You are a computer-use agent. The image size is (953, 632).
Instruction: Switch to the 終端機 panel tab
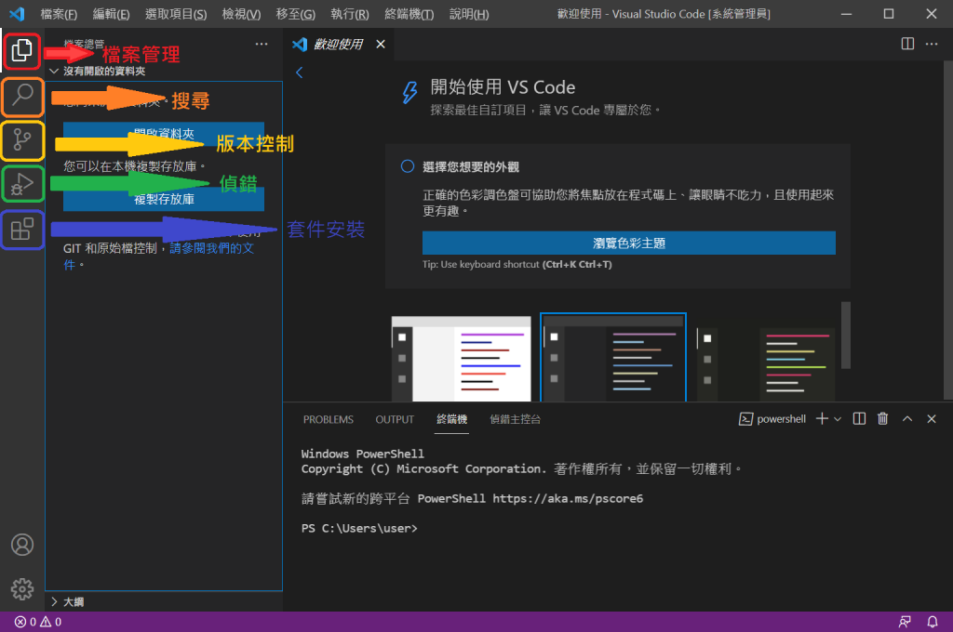pyautogui.click(x=451, y=419)
